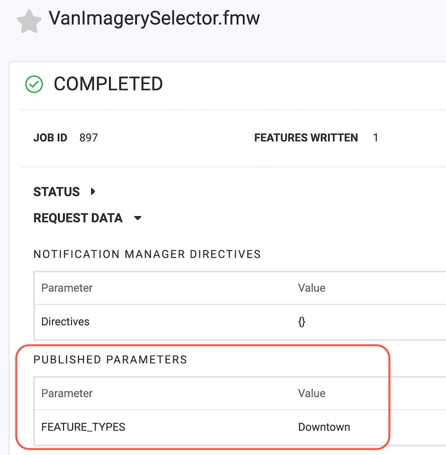The image size is (446, 455).
Task: Click the star to favorite VanImagerySelector.fmw
Action: [x=28, y=18]
